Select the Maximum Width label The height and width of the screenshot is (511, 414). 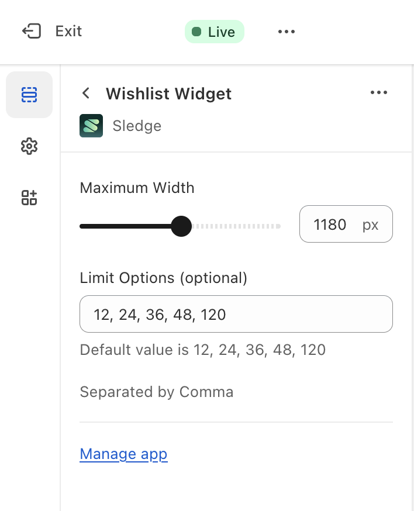pyautogui.click(x=137, y=188)
